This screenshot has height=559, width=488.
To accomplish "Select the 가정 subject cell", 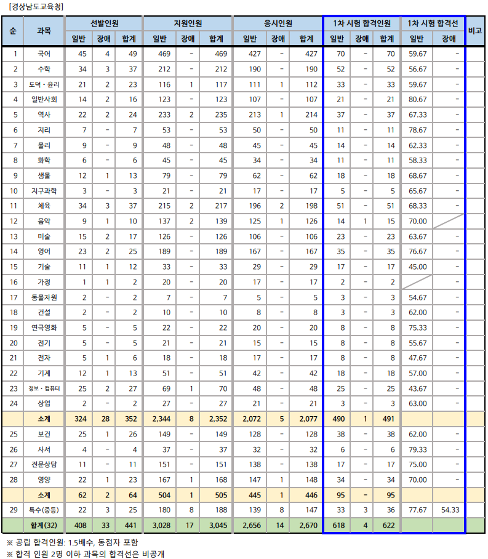I will coord(44,283).
